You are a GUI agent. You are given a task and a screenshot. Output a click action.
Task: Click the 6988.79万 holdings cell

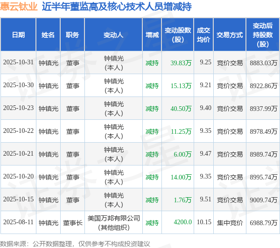click(x=263, y=223)
